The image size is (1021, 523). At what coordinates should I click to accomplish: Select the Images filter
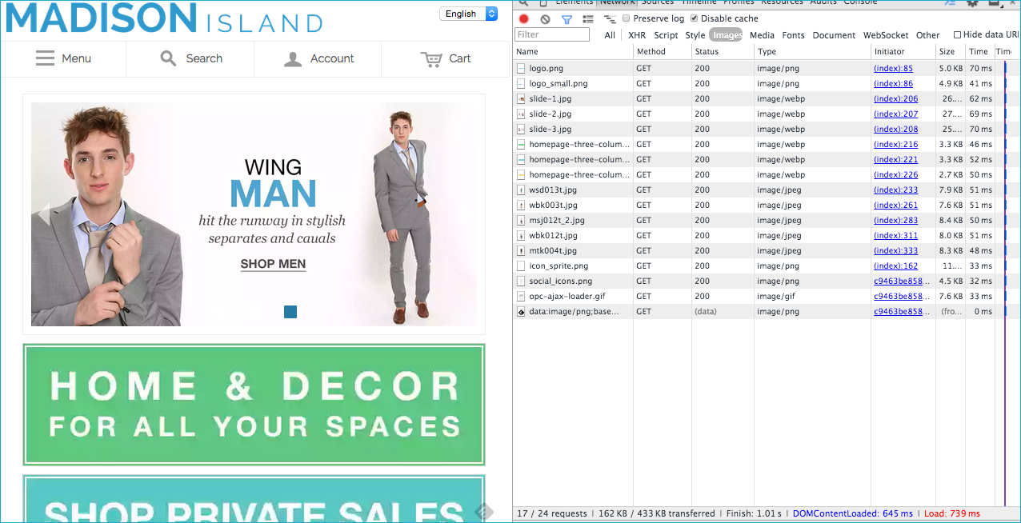pos(727,35)
